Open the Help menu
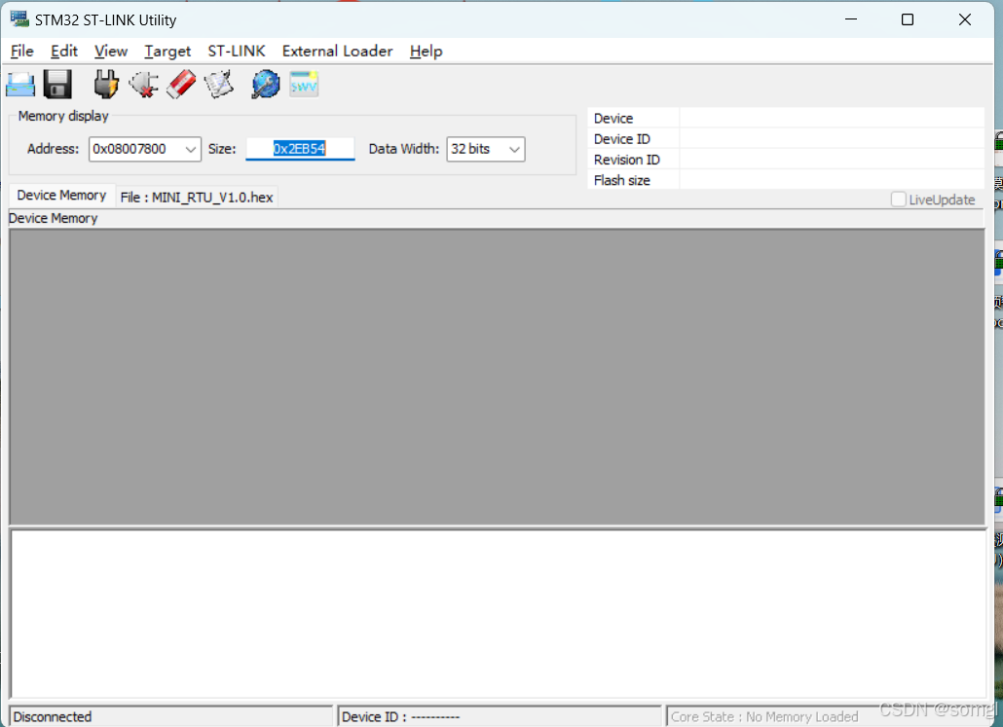 coord(426,52)
